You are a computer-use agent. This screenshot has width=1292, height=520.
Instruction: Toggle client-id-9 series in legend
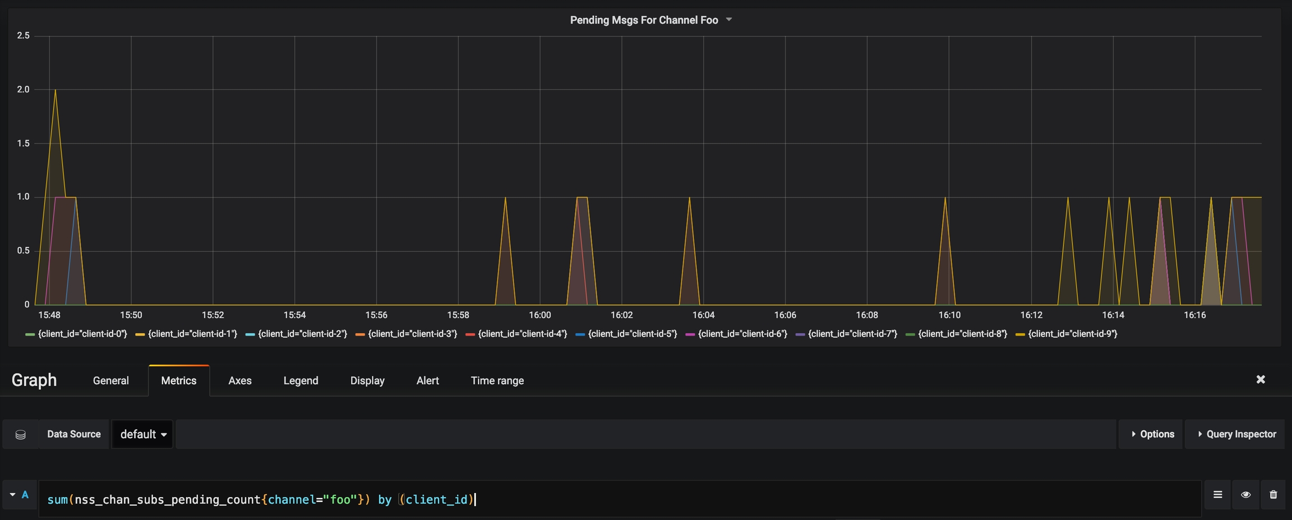point(1072,334)
